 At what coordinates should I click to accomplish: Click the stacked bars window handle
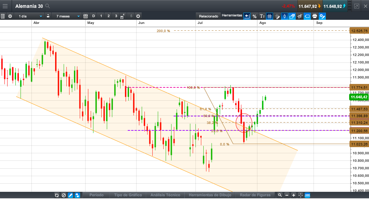[x=350, y=6]
